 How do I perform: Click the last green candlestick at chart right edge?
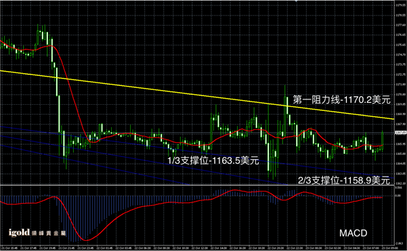[x=383, y=140]
